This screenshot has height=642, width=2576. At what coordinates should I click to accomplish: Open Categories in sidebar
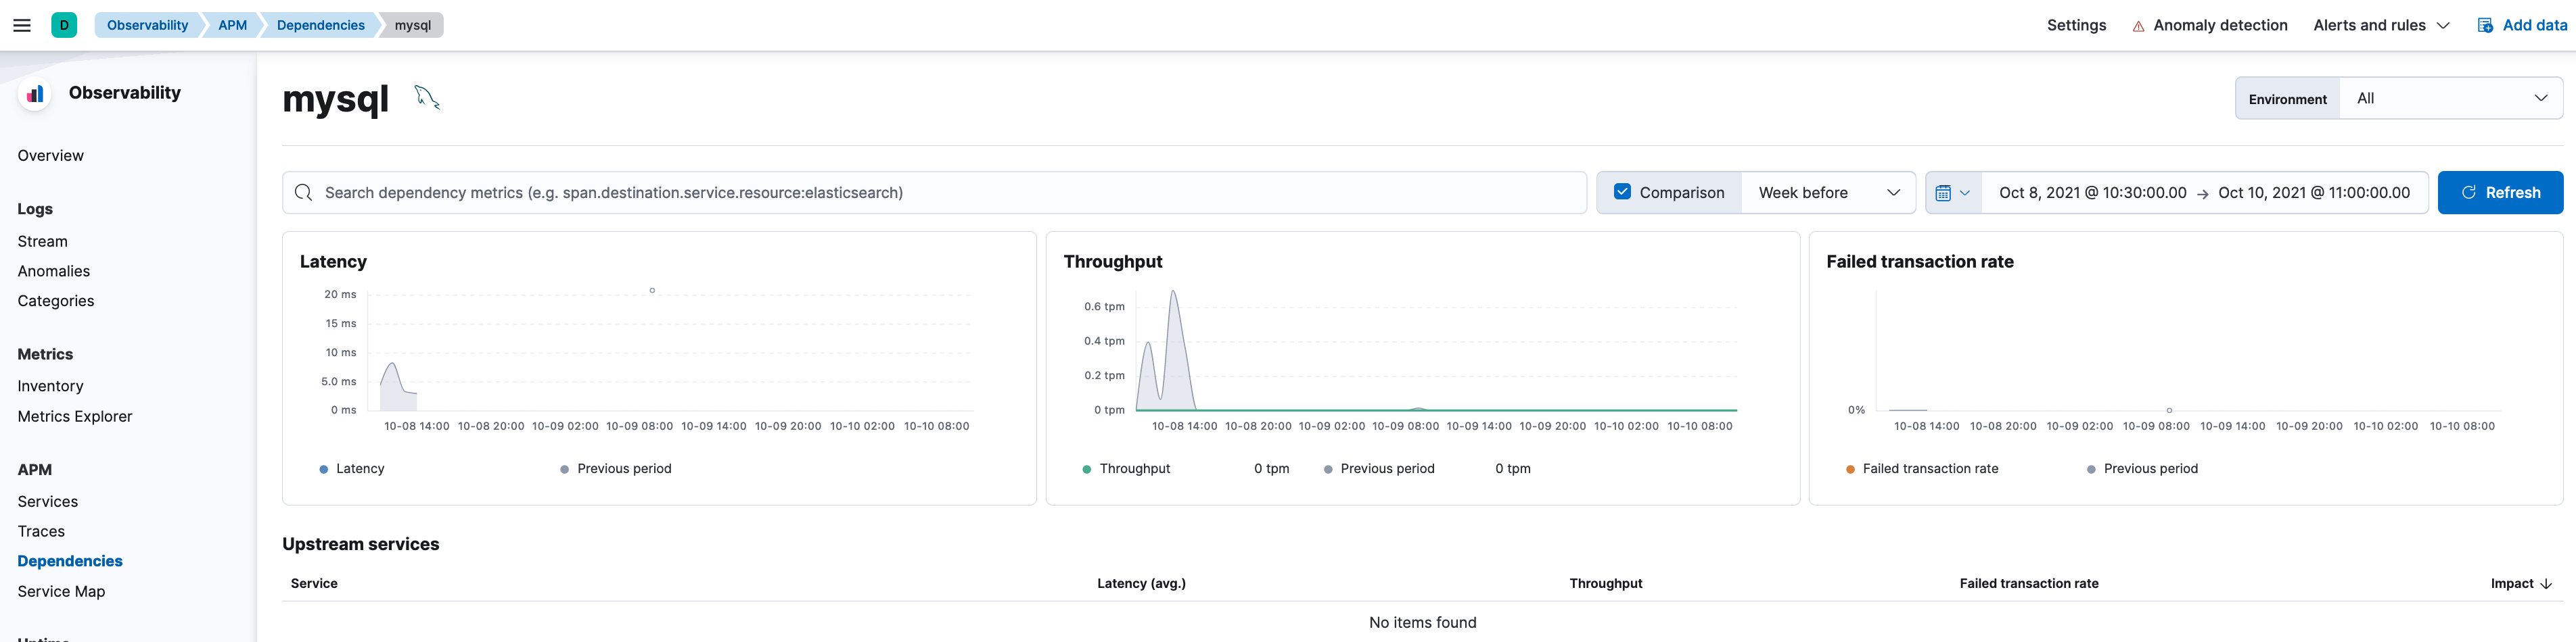tap(56, 301)
